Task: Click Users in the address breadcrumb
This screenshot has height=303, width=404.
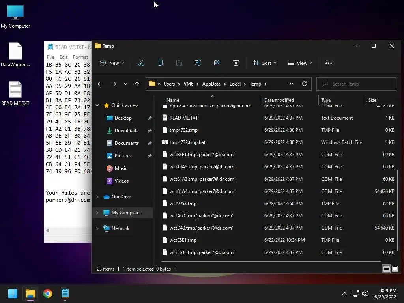Action: point(169,84)
